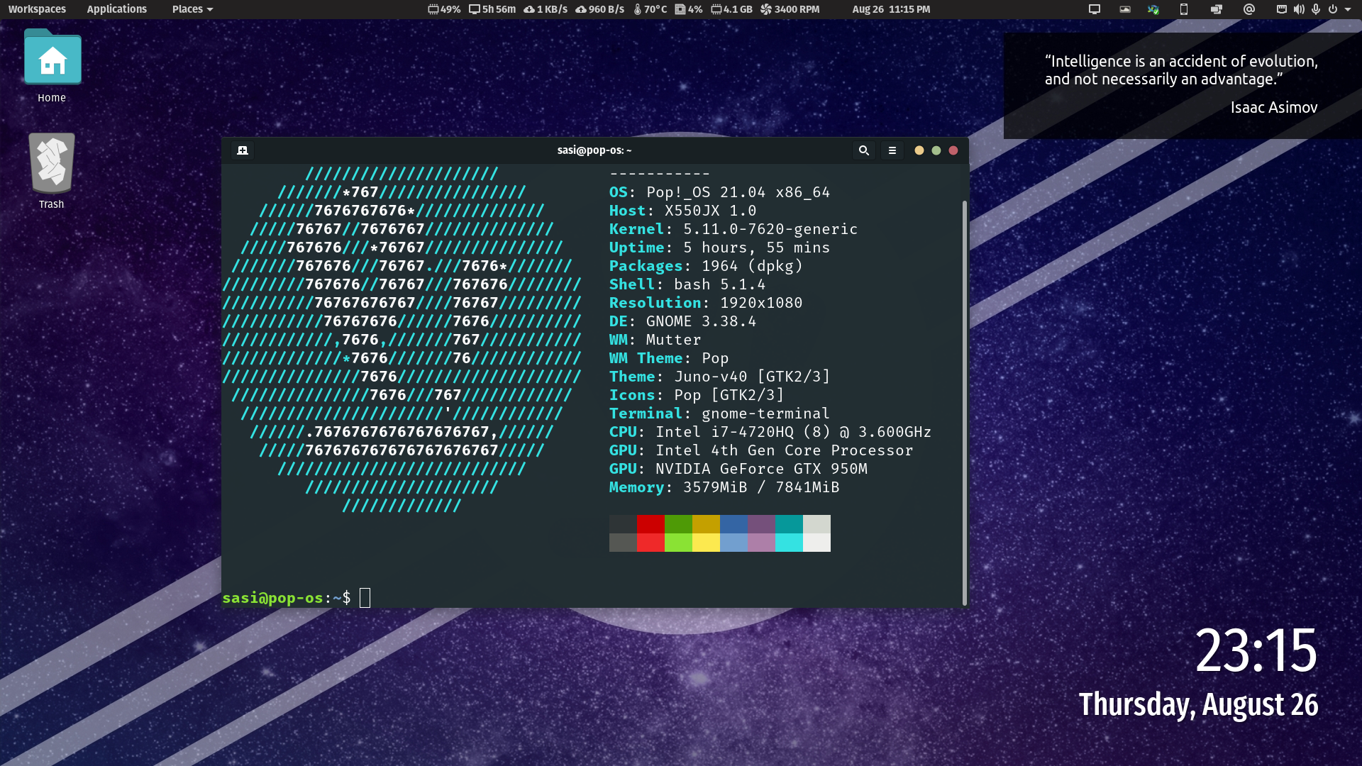The image size is (1362, 766).
Task: Open the Home folder desktop icon
Action: (x=52, y=65)
